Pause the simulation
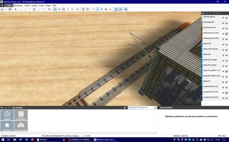 tap(93, 9)
